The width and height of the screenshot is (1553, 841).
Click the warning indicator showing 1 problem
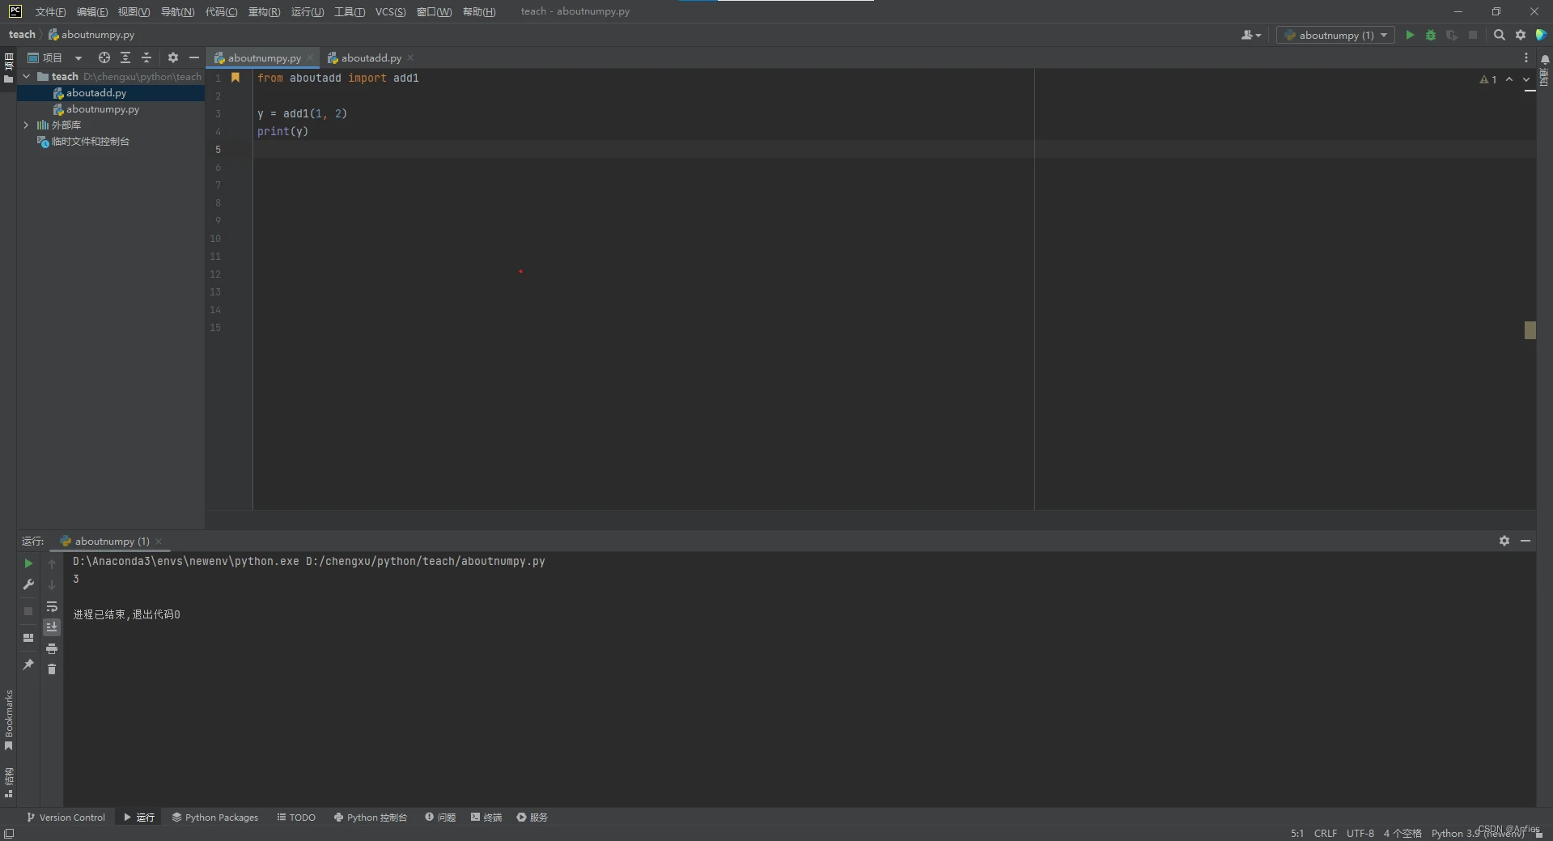pyautogui.click(x=1487, y=79)
